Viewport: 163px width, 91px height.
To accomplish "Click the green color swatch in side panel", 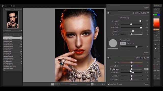I will (156, 15).
